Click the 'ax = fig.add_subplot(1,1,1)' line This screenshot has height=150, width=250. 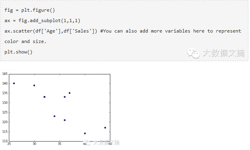(x=42, y=21)
